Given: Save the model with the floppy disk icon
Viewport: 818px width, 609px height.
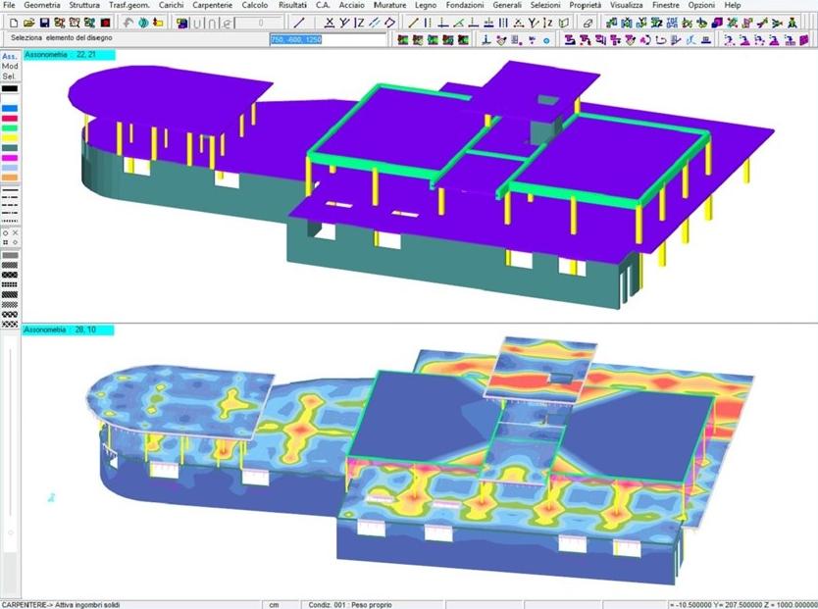Looking at the screenshot, I should pyautogui.click(x=42, y=23).
